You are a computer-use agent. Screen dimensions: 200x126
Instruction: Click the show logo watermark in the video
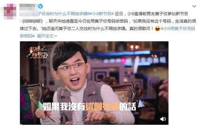pyautogui.click(x=37, y=52)
